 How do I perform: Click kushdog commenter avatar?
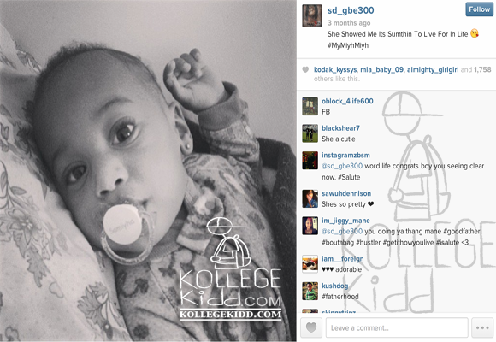310,291
